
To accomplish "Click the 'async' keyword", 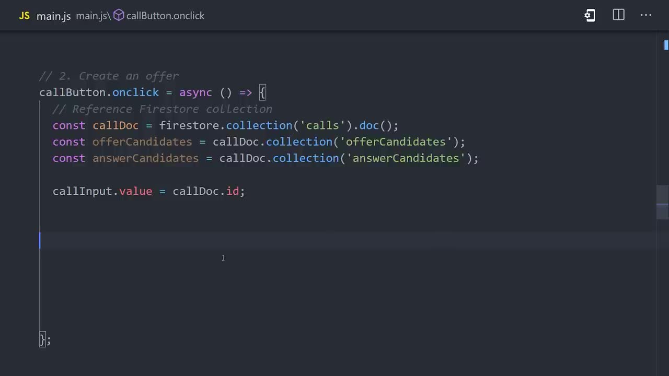I will click(195, 92).
